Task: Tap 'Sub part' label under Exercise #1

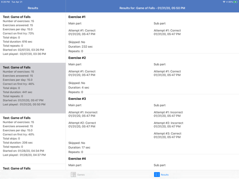Action: 159,23
